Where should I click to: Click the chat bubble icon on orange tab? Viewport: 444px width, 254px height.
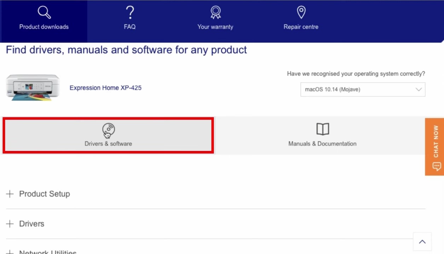pos(437,166)
